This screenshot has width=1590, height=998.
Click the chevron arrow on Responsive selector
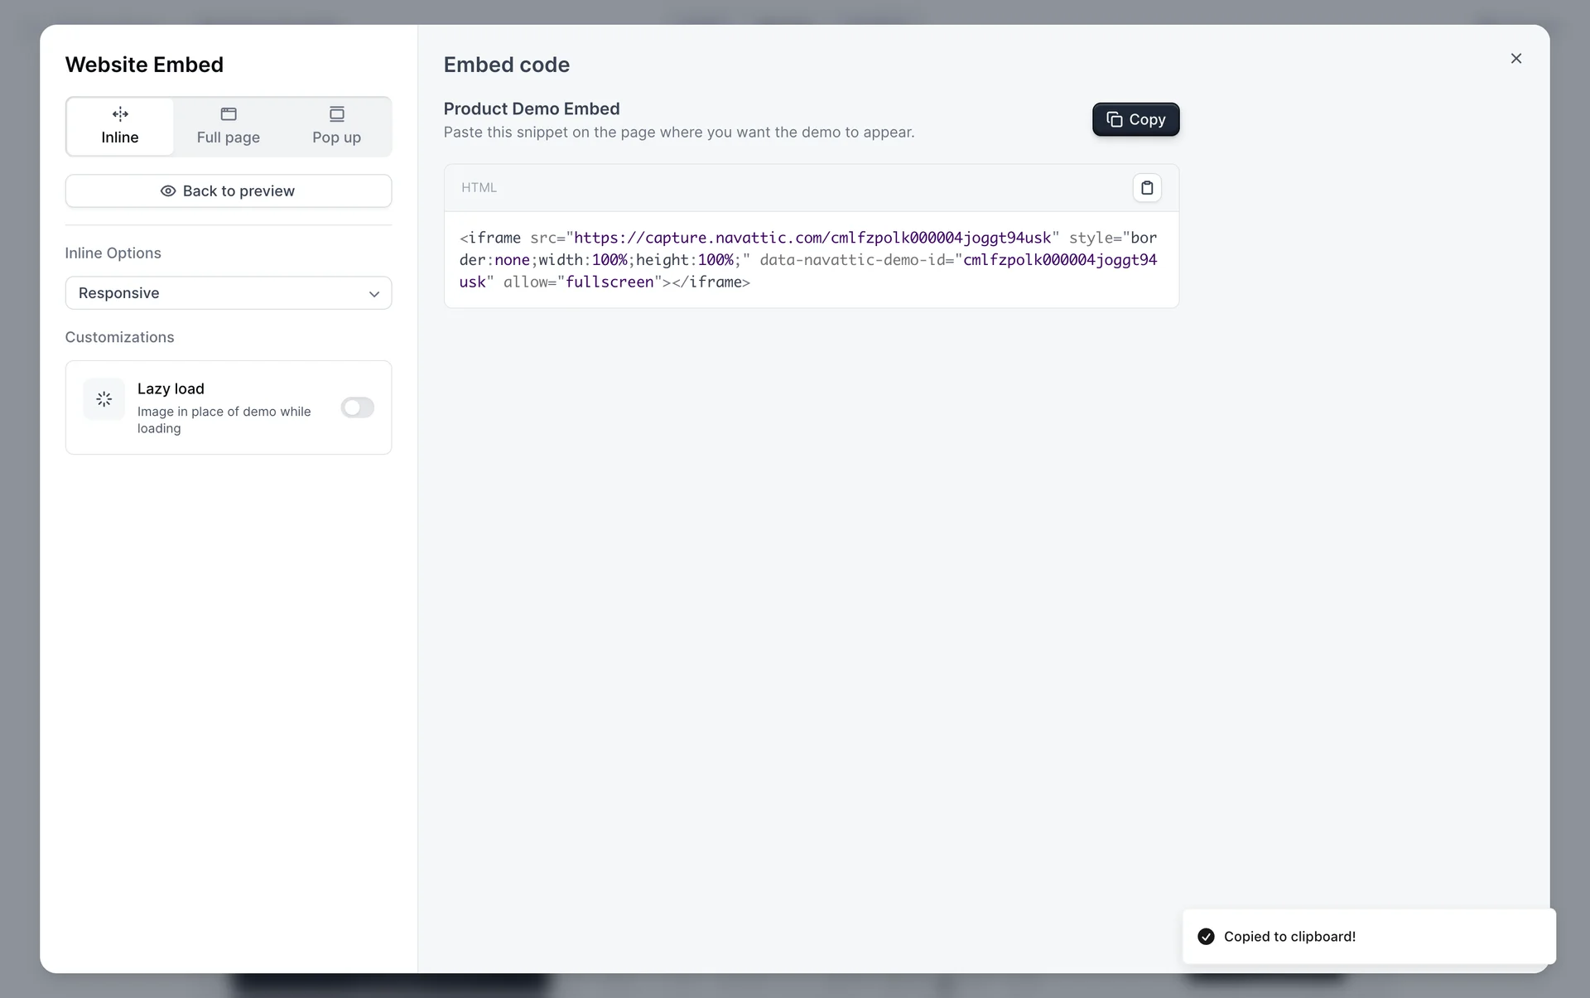[374, 294]
